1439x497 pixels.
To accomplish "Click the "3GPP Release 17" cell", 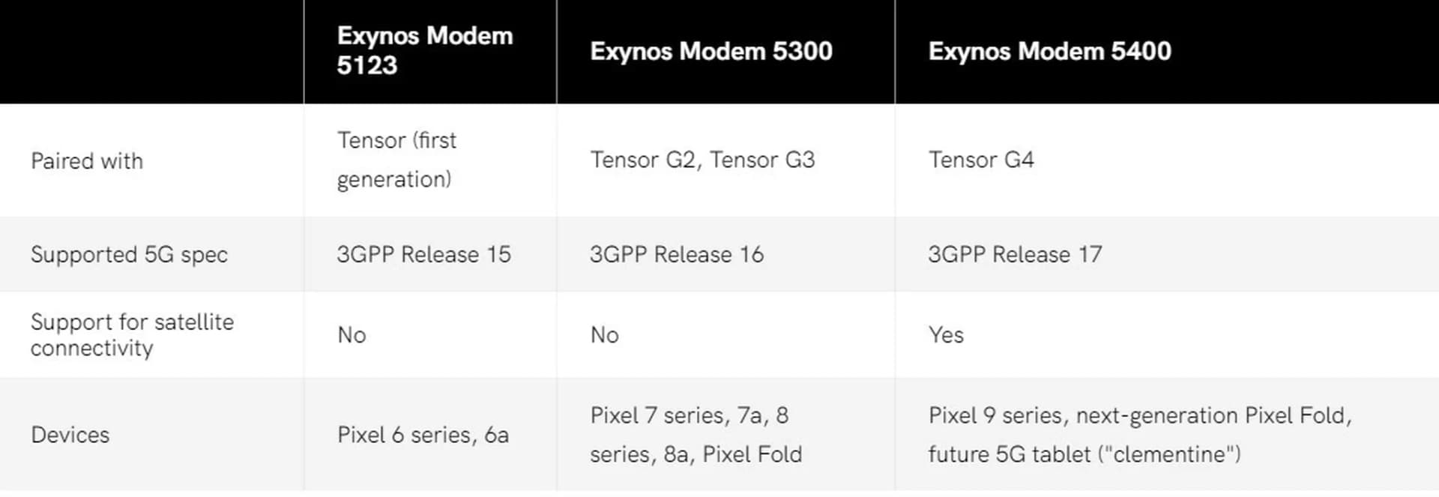I will point(1015,255).
